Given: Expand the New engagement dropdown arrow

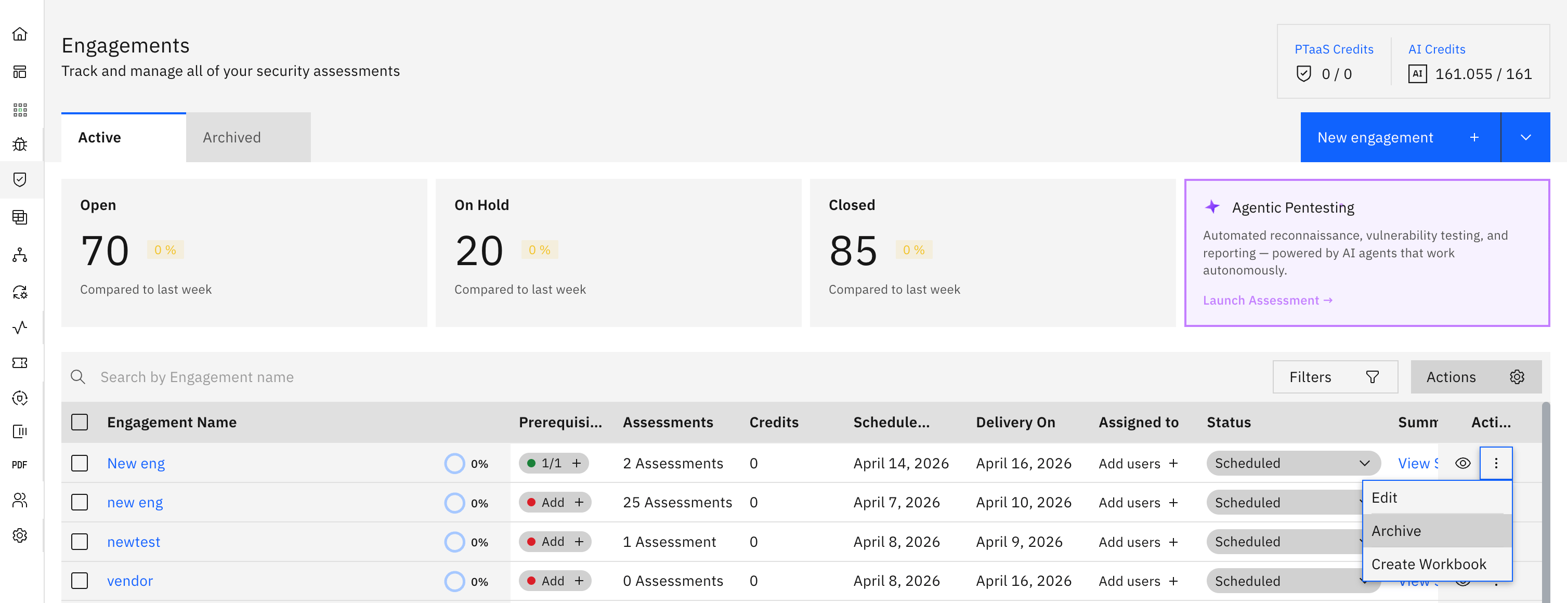Looking at the screenshot, I should [1525, 138].
